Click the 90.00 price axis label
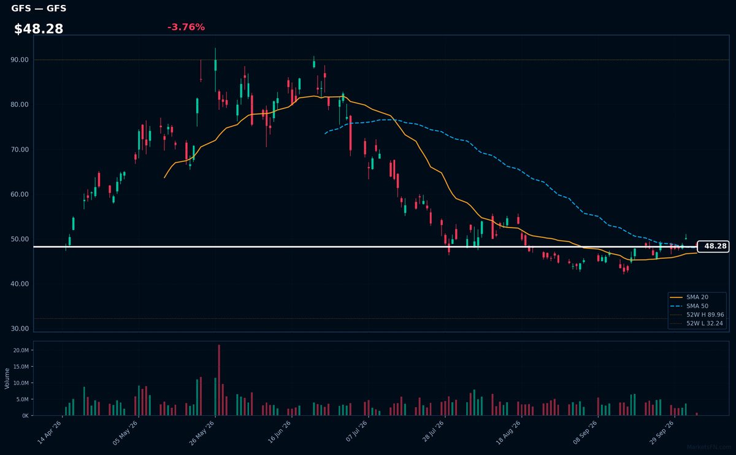Screen dimensions: 736x455 (20, 60)
